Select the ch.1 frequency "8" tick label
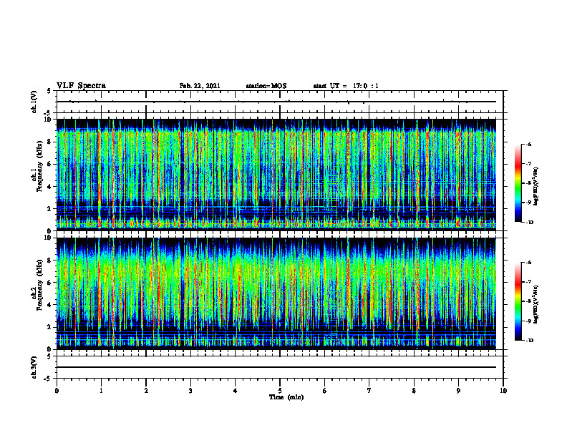The image size is (567, 438). click(51, 142)
